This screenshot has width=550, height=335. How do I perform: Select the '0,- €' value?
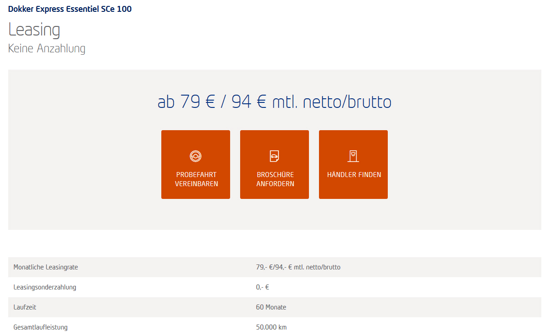[263, 287]
